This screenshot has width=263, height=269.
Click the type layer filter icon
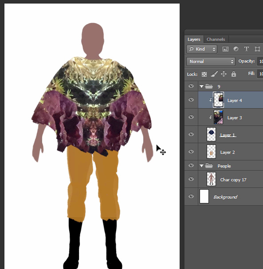[x=247, y=49]
